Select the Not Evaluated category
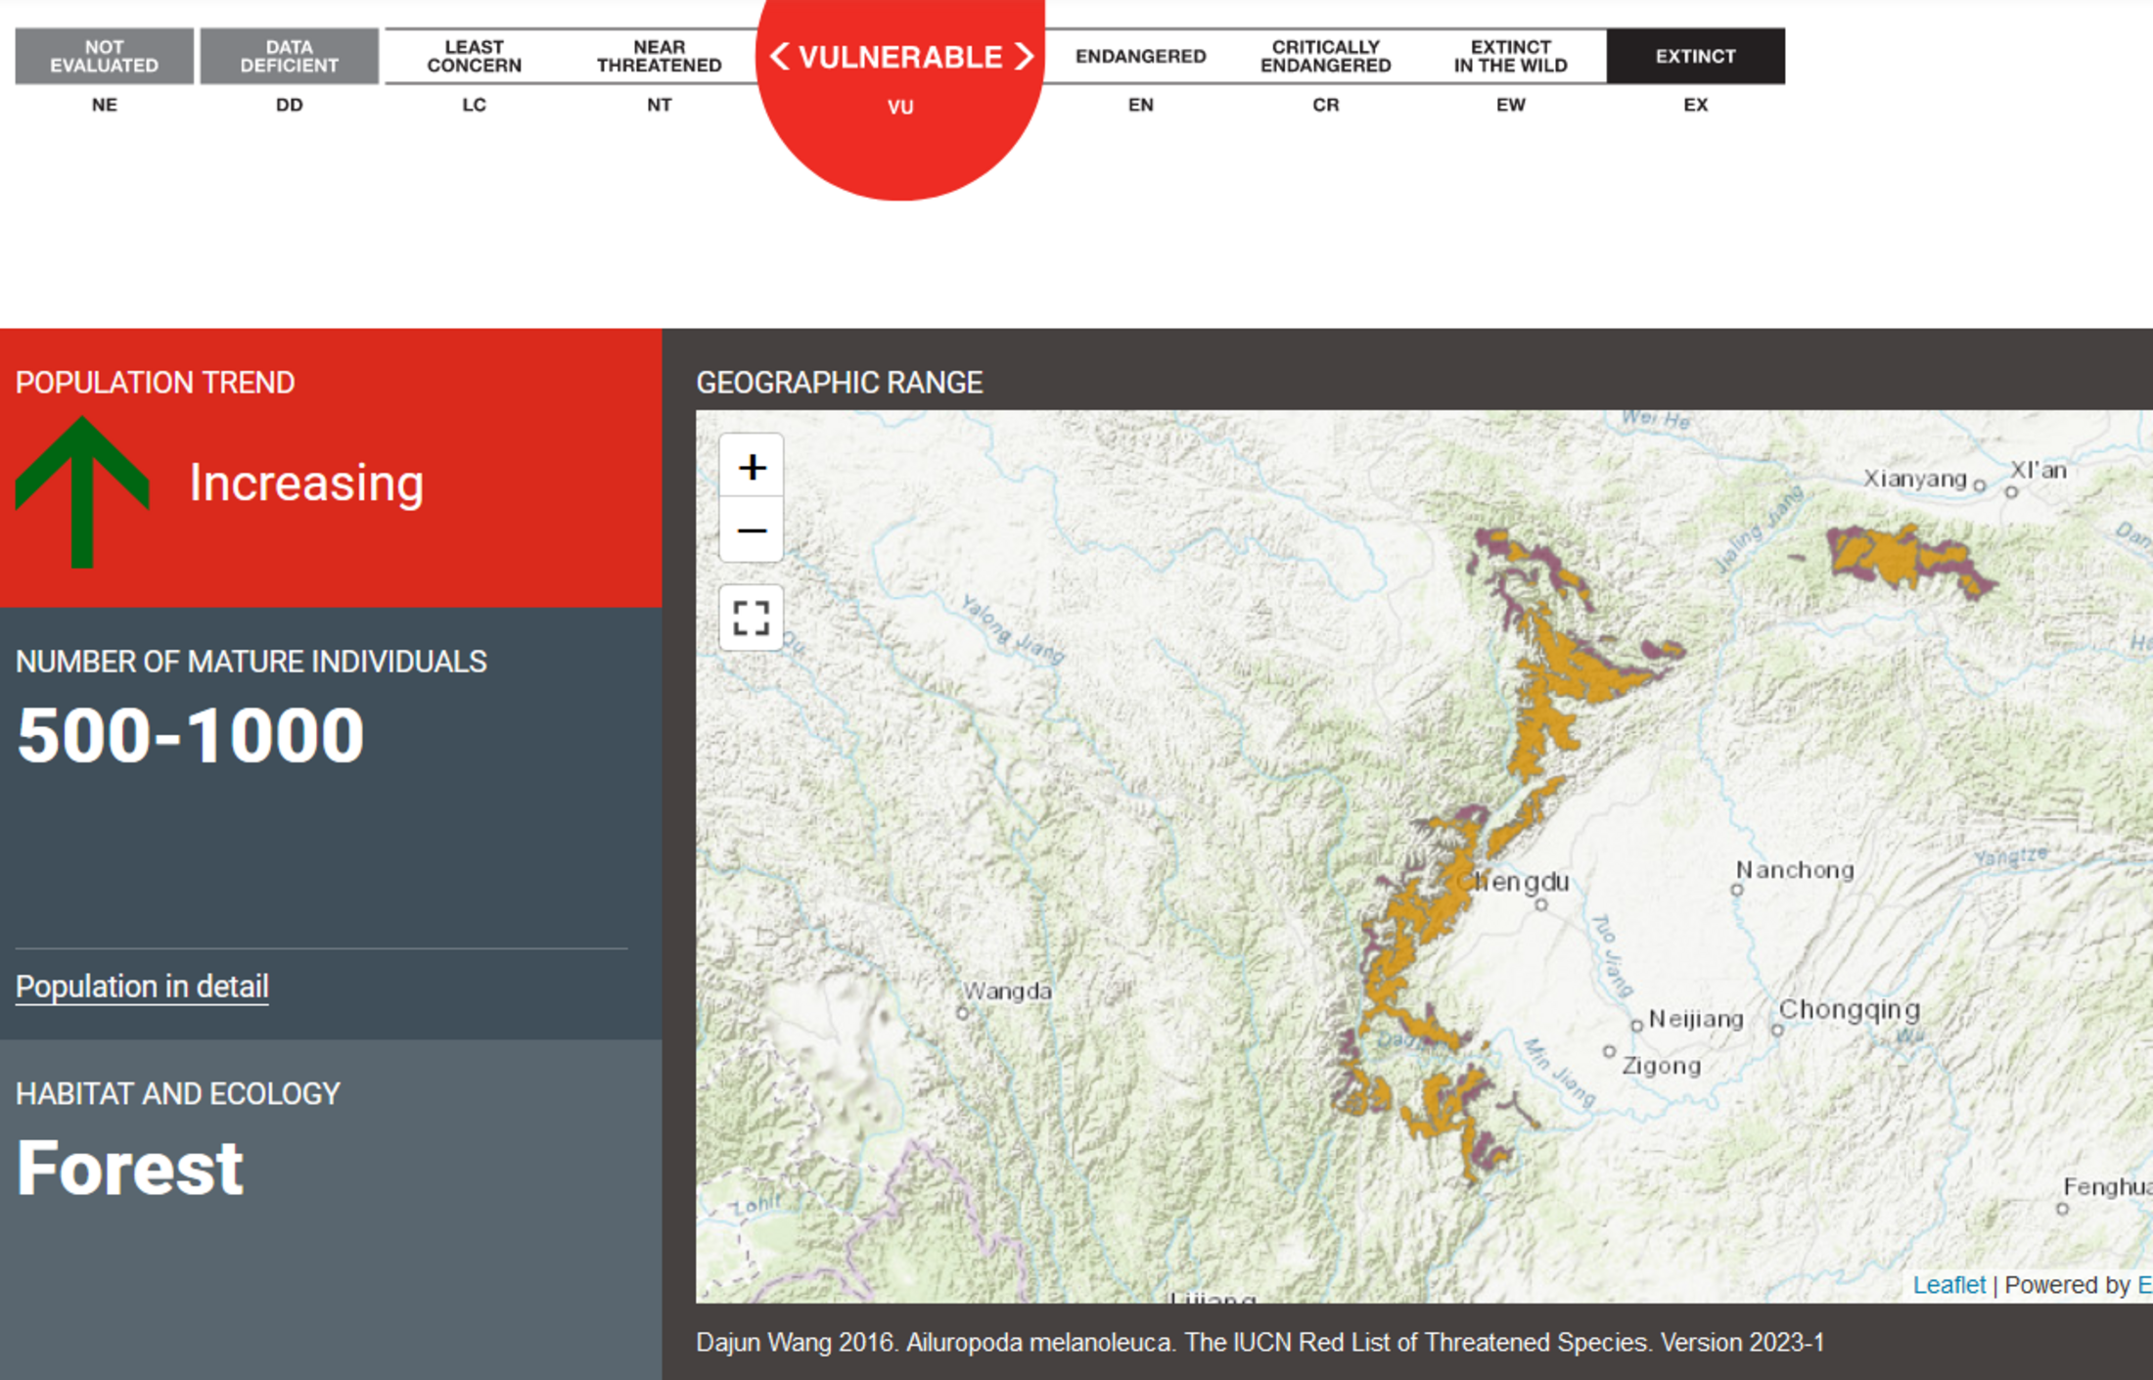 coord(104,56)
